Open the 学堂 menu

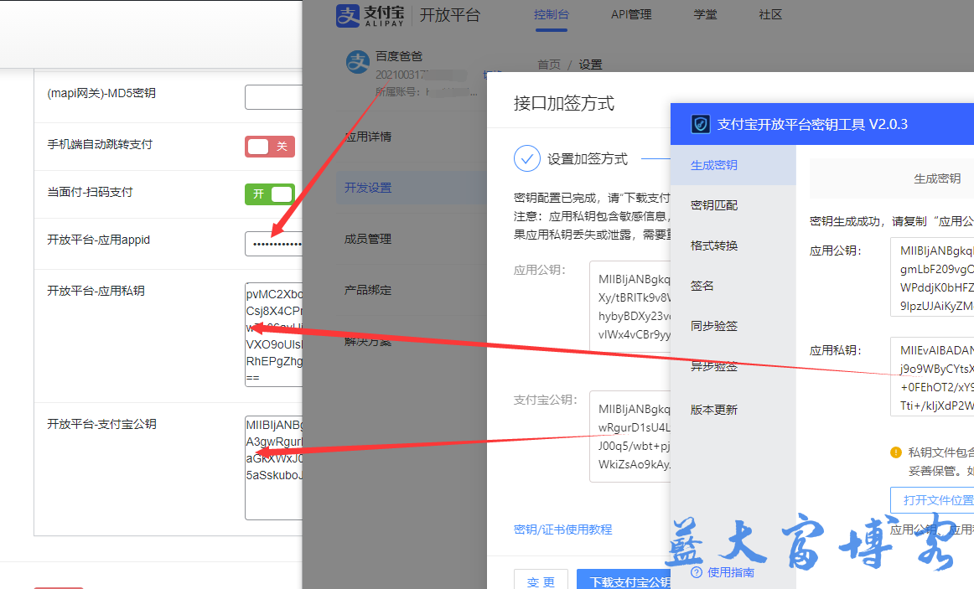(x=705, y=14)
